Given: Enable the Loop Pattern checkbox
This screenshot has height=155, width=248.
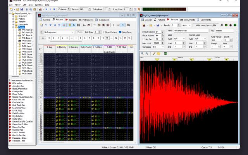Looking at the screenshot, I should 105,32.
